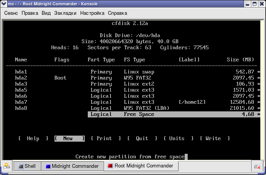Click the hda7 partition name
Screen dimensions: 266x175
pyautogui.click(x=21, y=102)
